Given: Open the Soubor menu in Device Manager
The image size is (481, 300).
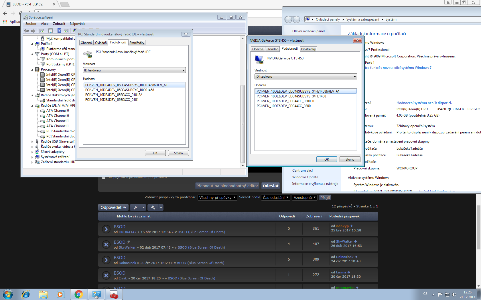Looking at the screenshot, I should pyautogui.click(x=31, y=24).
